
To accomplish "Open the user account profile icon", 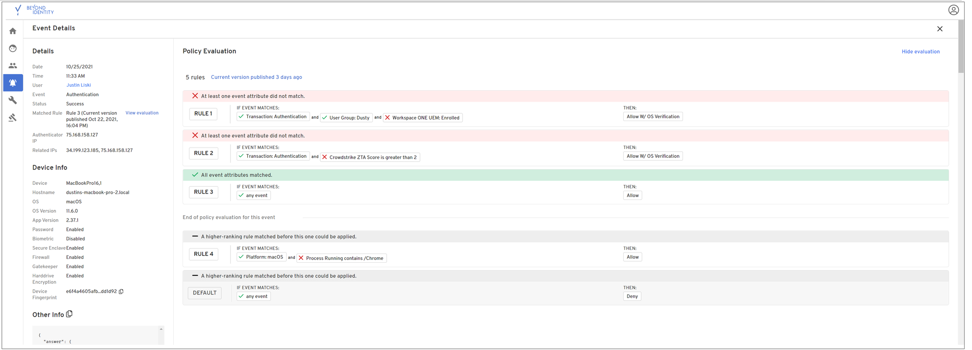I will coord(953,10).
